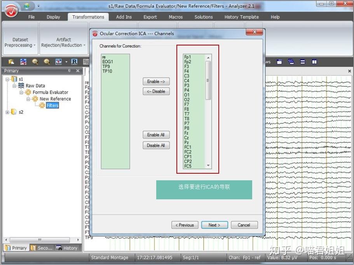Open the Help menu
Image resolution: width=354 pixels, height=265 pixels.
coord(275,17)
